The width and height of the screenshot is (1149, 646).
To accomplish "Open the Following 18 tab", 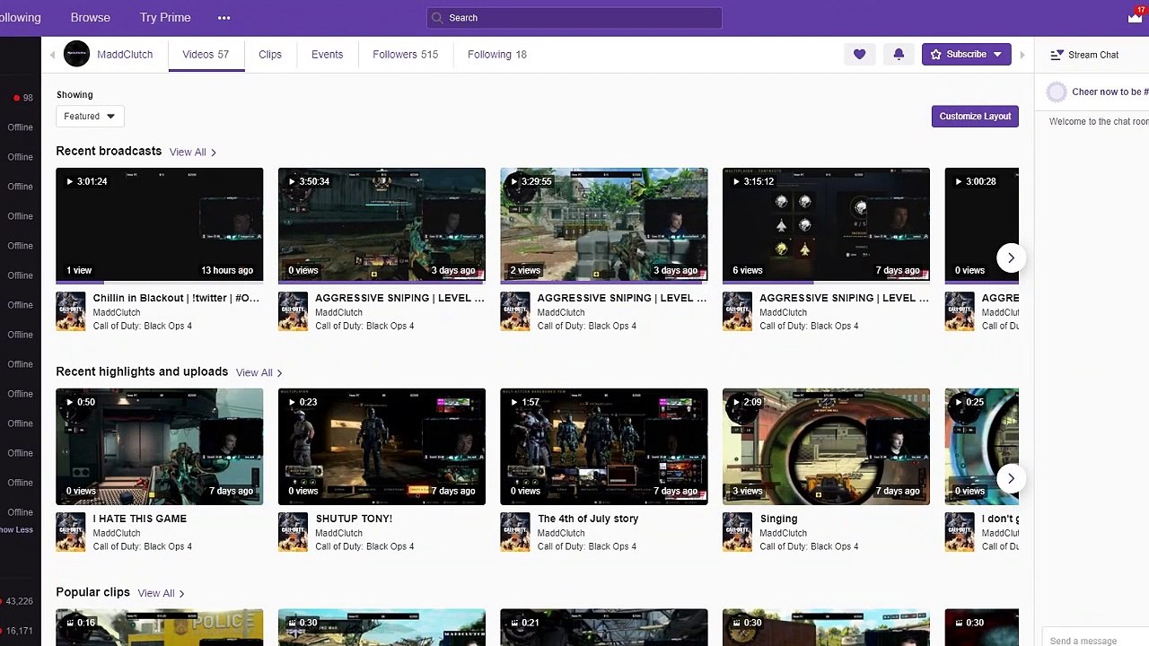I will click(x=497, y=55).
